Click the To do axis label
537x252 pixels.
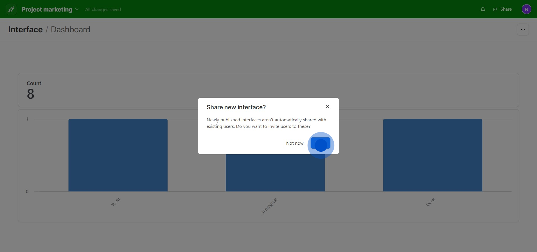[x=116, y=202]
